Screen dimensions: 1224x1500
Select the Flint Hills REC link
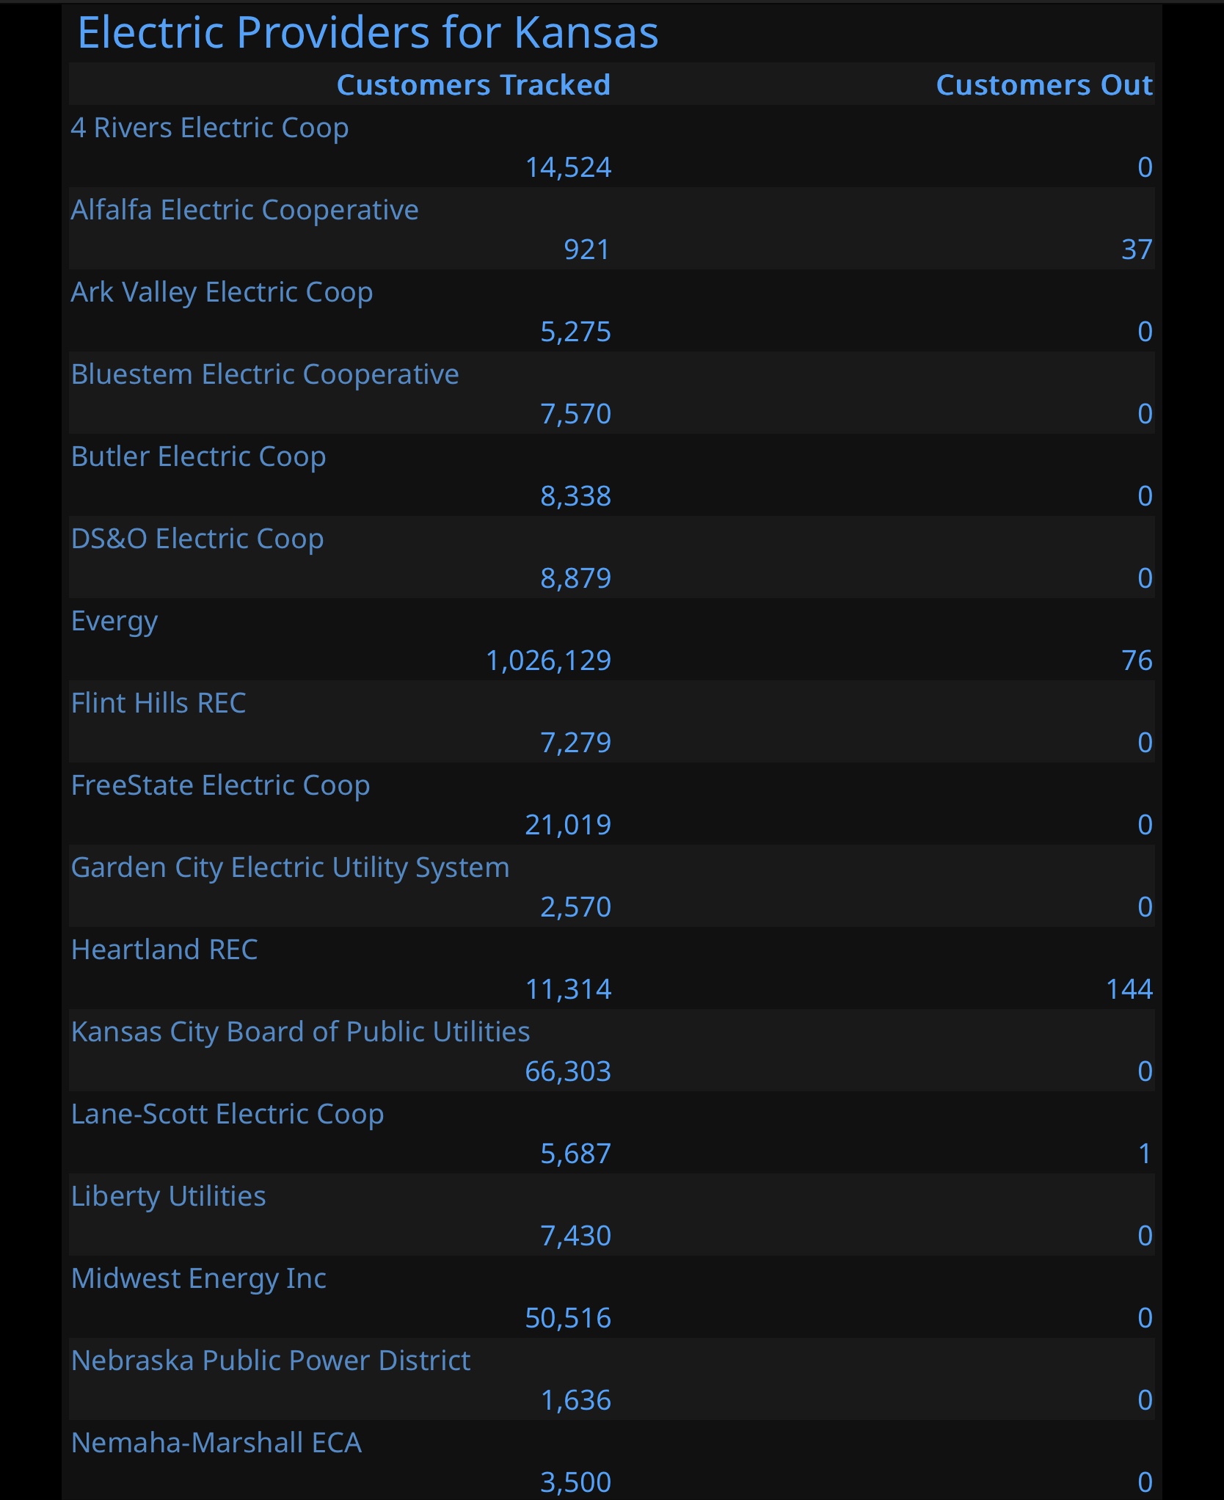tap(159, 704)
